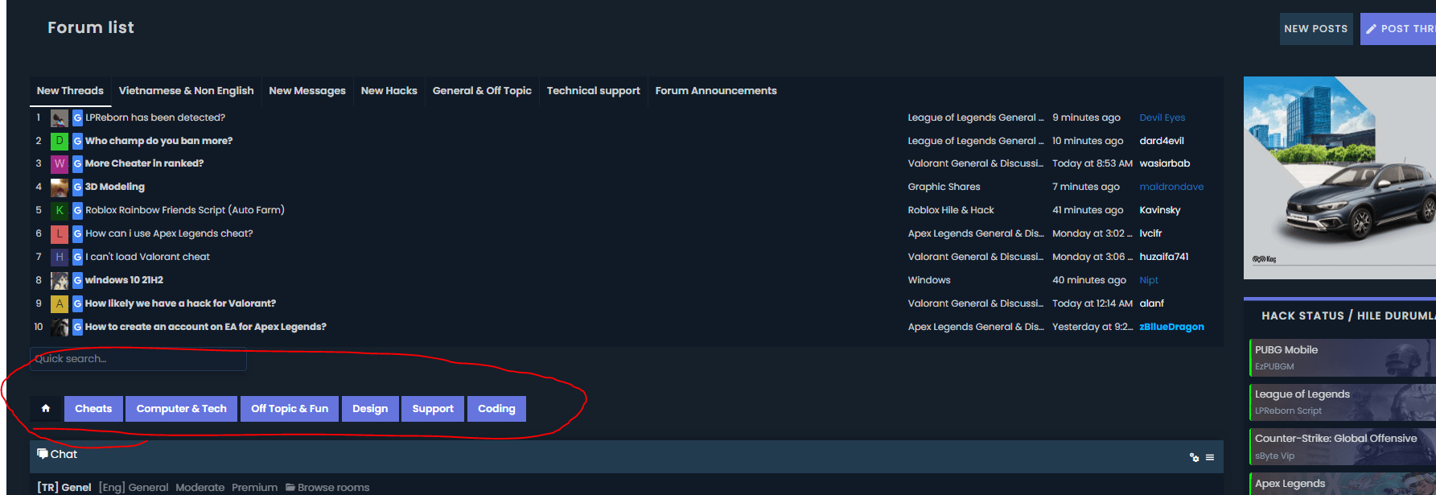This screenshot has height=495, width=1436.
Task: Open the Forum Announcements tab
Action: (x=716, y=91)
